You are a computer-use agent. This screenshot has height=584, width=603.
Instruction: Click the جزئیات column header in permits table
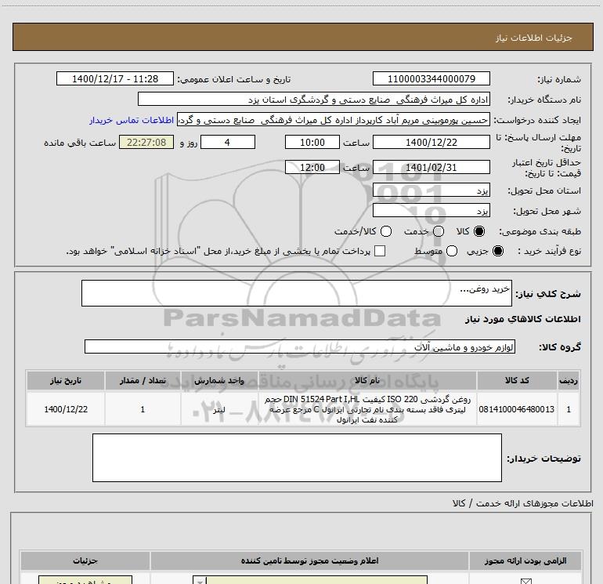pos(85,560)
